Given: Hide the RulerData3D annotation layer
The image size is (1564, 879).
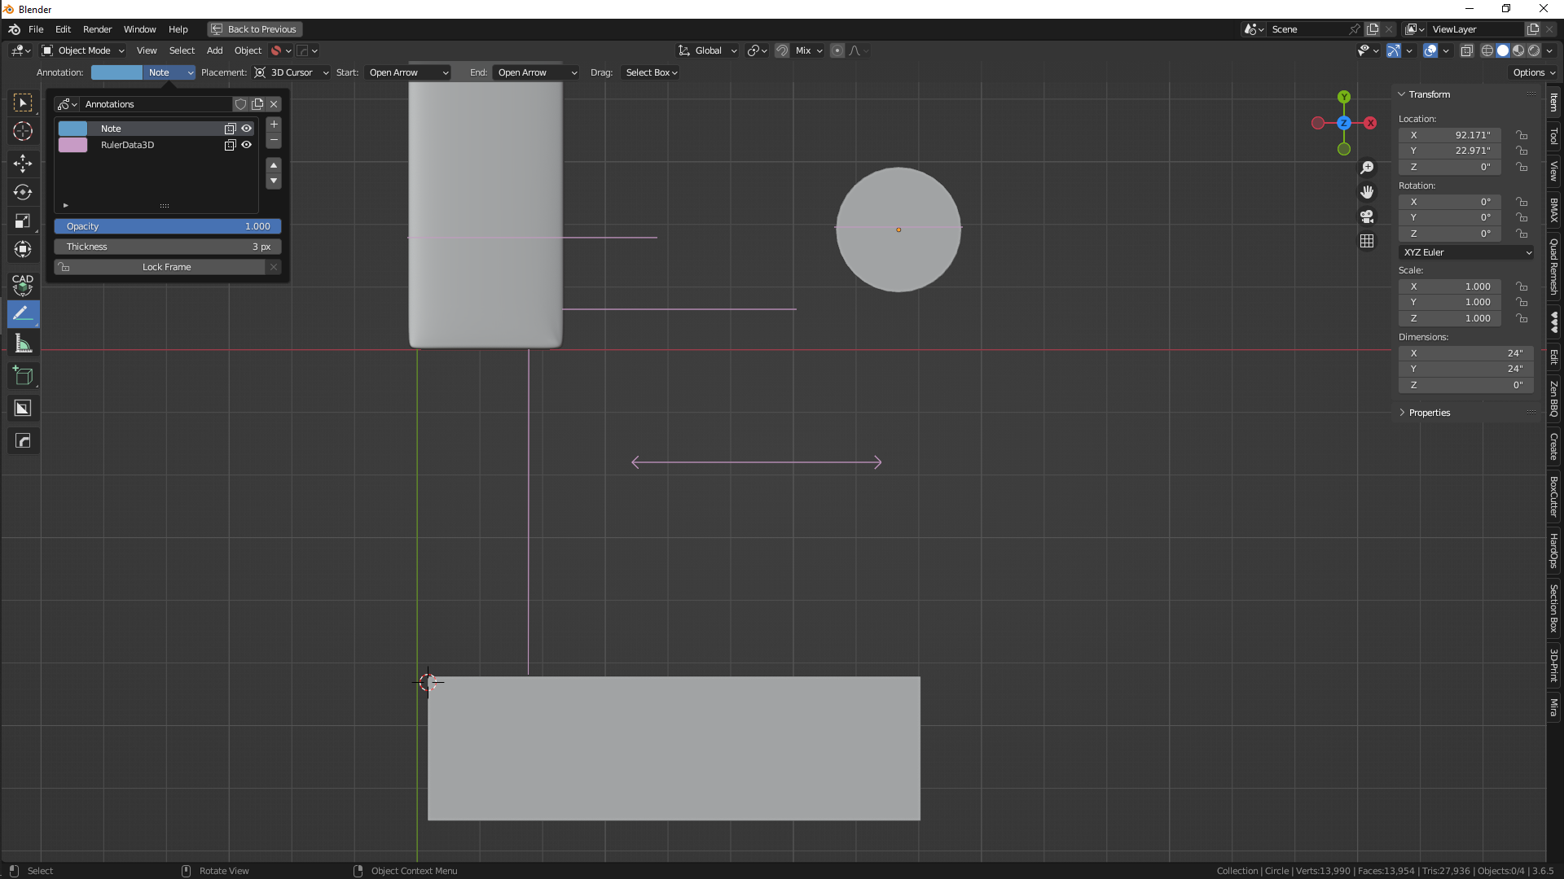Looking at the screenshot, I should (246, 145).
